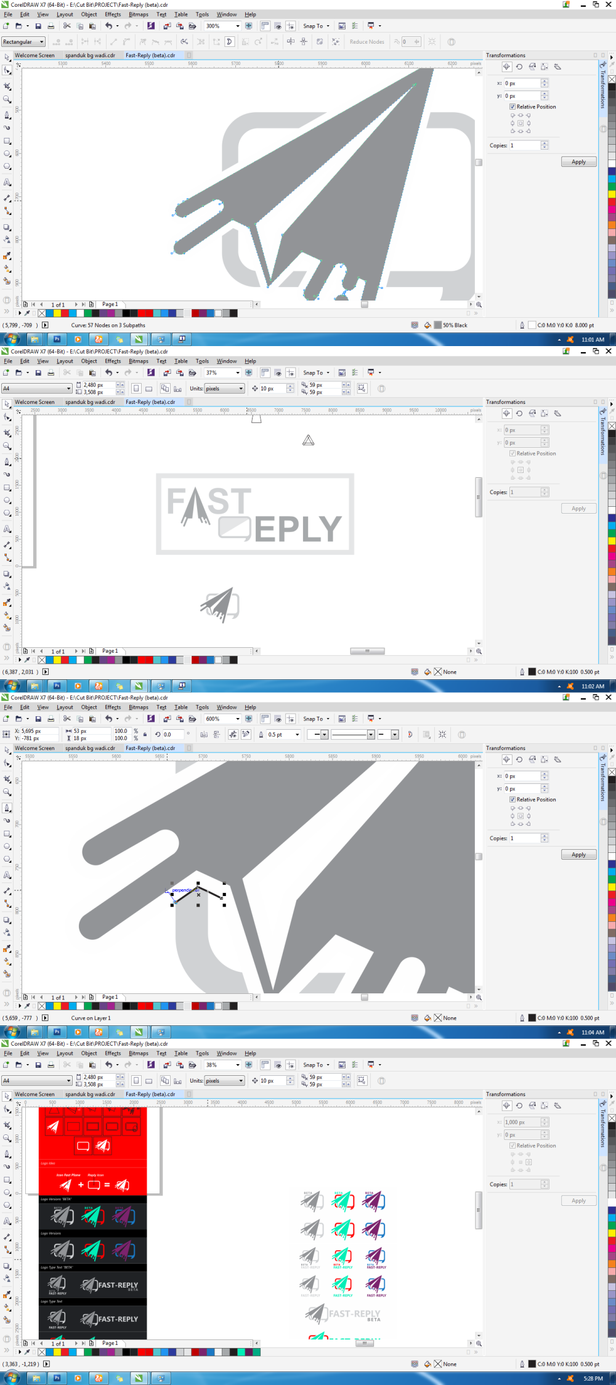The width and height of the screenshot is (616, 1385).
Task: Click the Cut scissors icon in 300% zoom window
Action: point(67,26)
